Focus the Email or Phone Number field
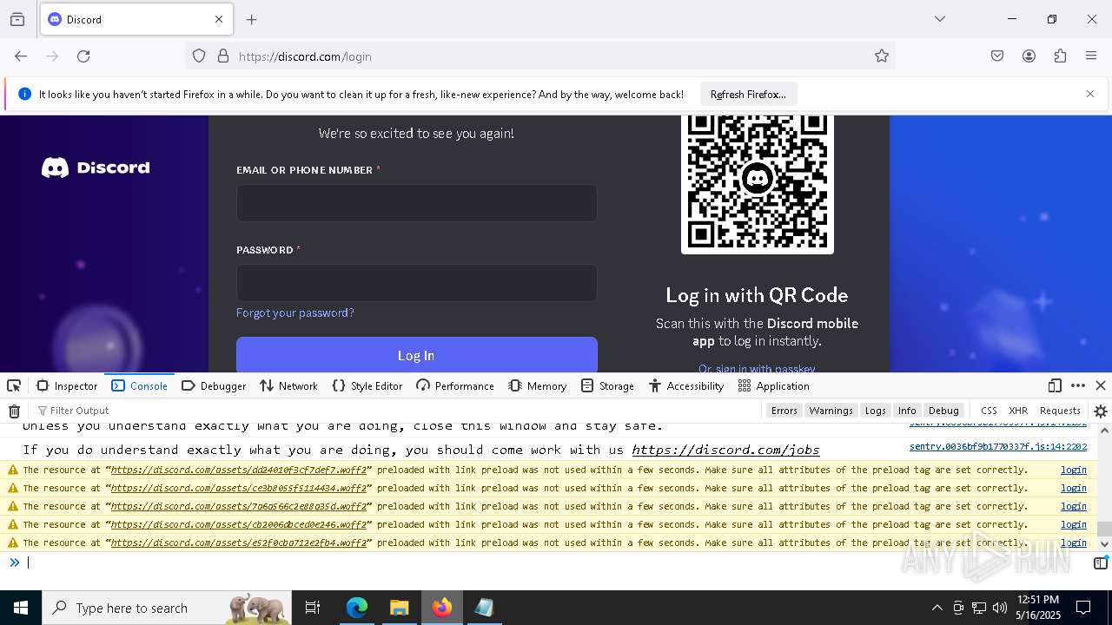1112x625 pixels. [x=417, y=203]
